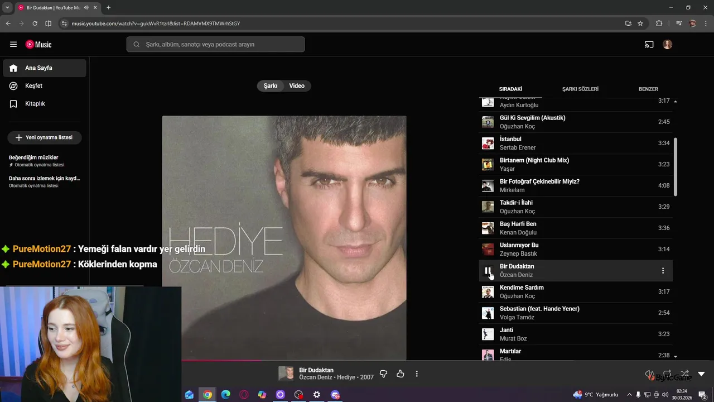Open a new browser tab
Image resolution: width=714 pixels, height=402 pixels.
point(108,7)
